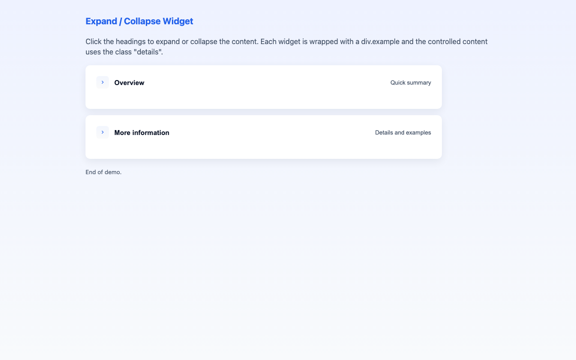The height and width of the screenshot is (360, 576).
Task: Click the Expand / Collapse Widget page title
Action: coord(139,21)
